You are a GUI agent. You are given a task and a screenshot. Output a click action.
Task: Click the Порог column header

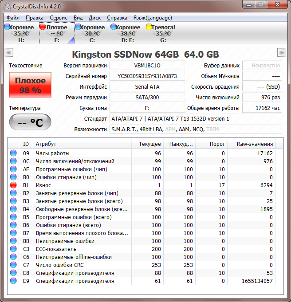pyautogui.click(x=212, y=144)
